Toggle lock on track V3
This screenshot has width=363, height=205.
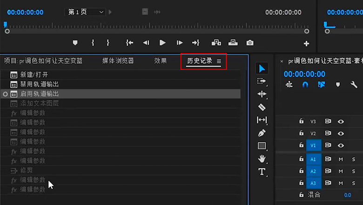(301, 121)
